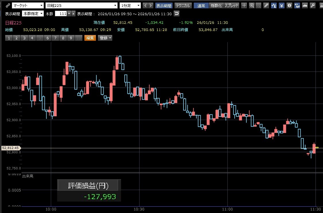Switch to 指数化 indexed mode
Viewport: 323px width, 213px height.
click(x=216, y=5)
